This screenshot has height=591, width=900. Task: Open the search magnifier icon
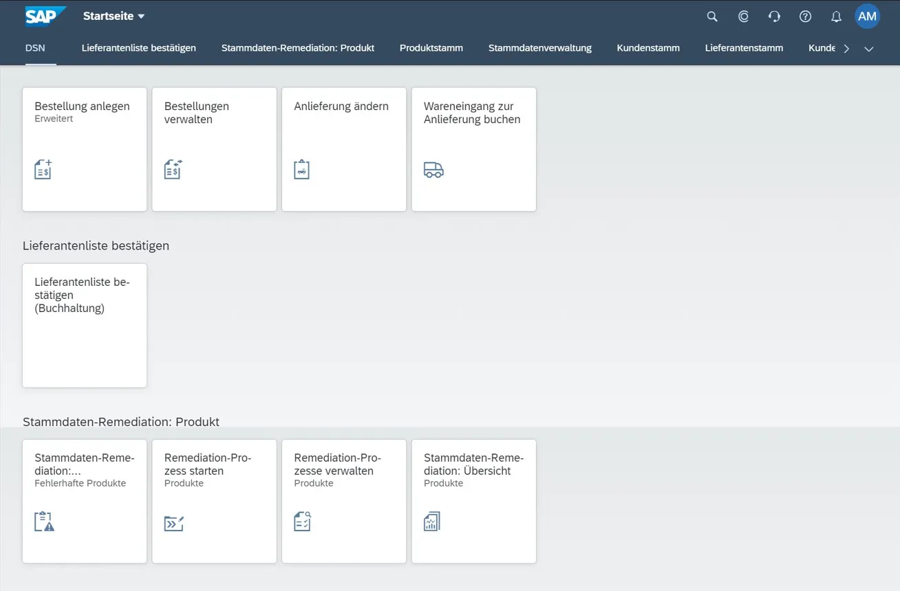(x=712, y=16)
